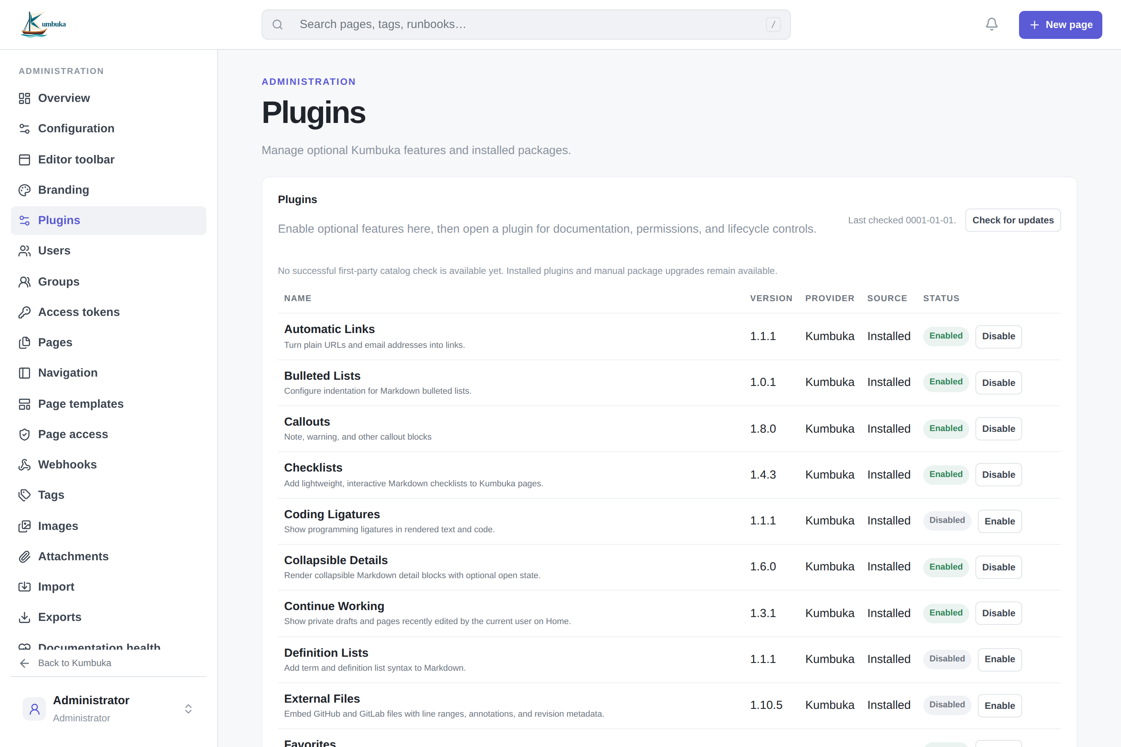Enable the External Files plugin
Viewport: 1121px width, 747px height.
point(1000,705)
